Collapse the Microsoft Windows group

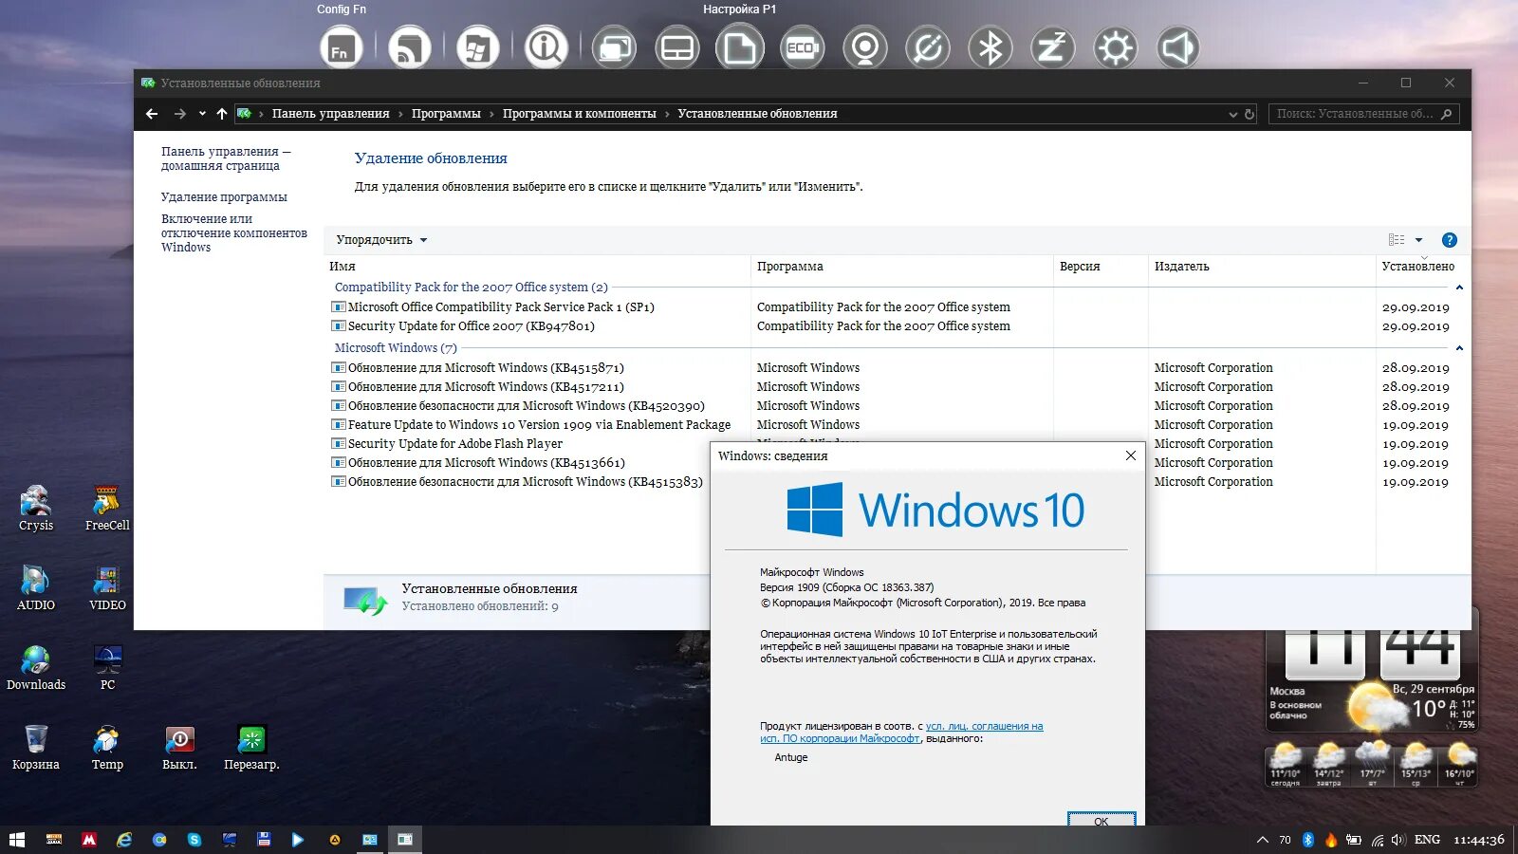coord(1459,348)
